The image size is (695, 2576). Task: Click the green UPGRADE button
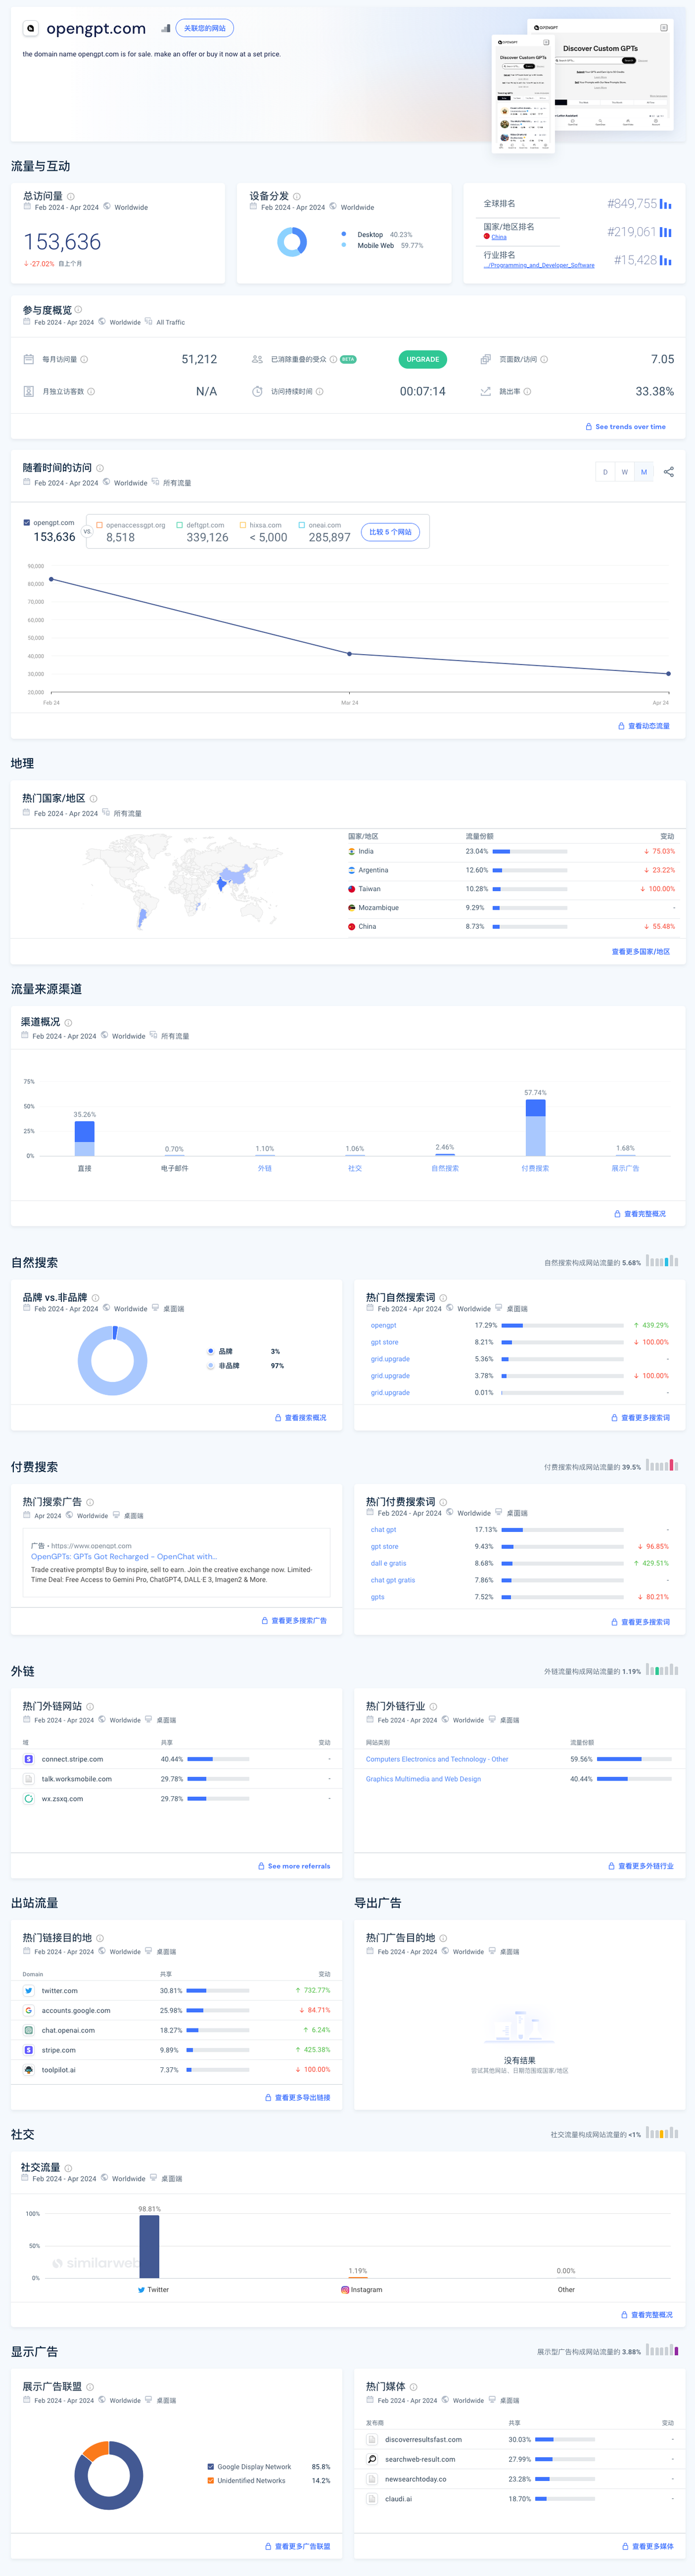(x=423, y=360)
